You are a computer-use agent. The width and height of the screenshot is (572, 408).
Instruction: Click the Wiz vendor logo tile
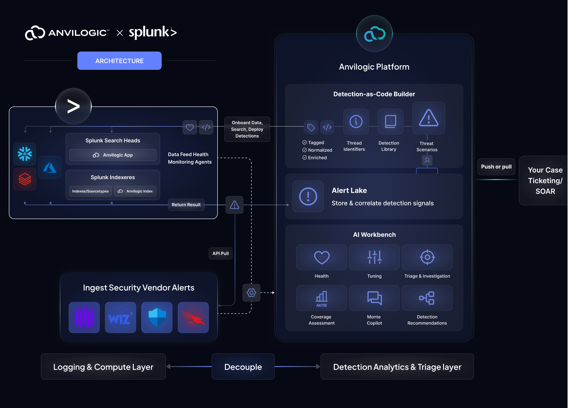(120, 318)
